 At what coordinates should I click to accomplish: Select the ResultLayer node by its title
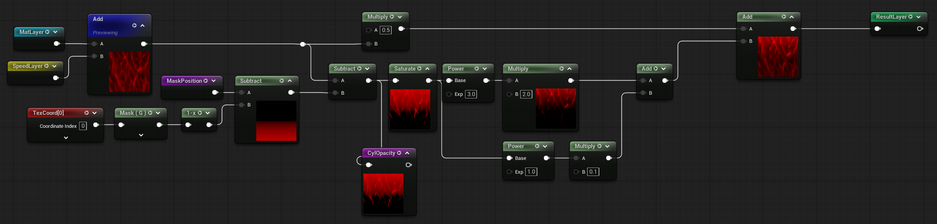891,17
